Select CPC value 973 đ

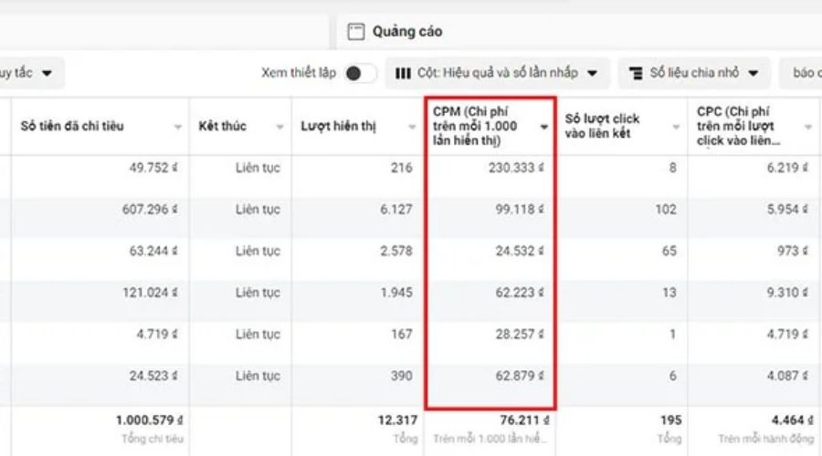tap(793, 252)
